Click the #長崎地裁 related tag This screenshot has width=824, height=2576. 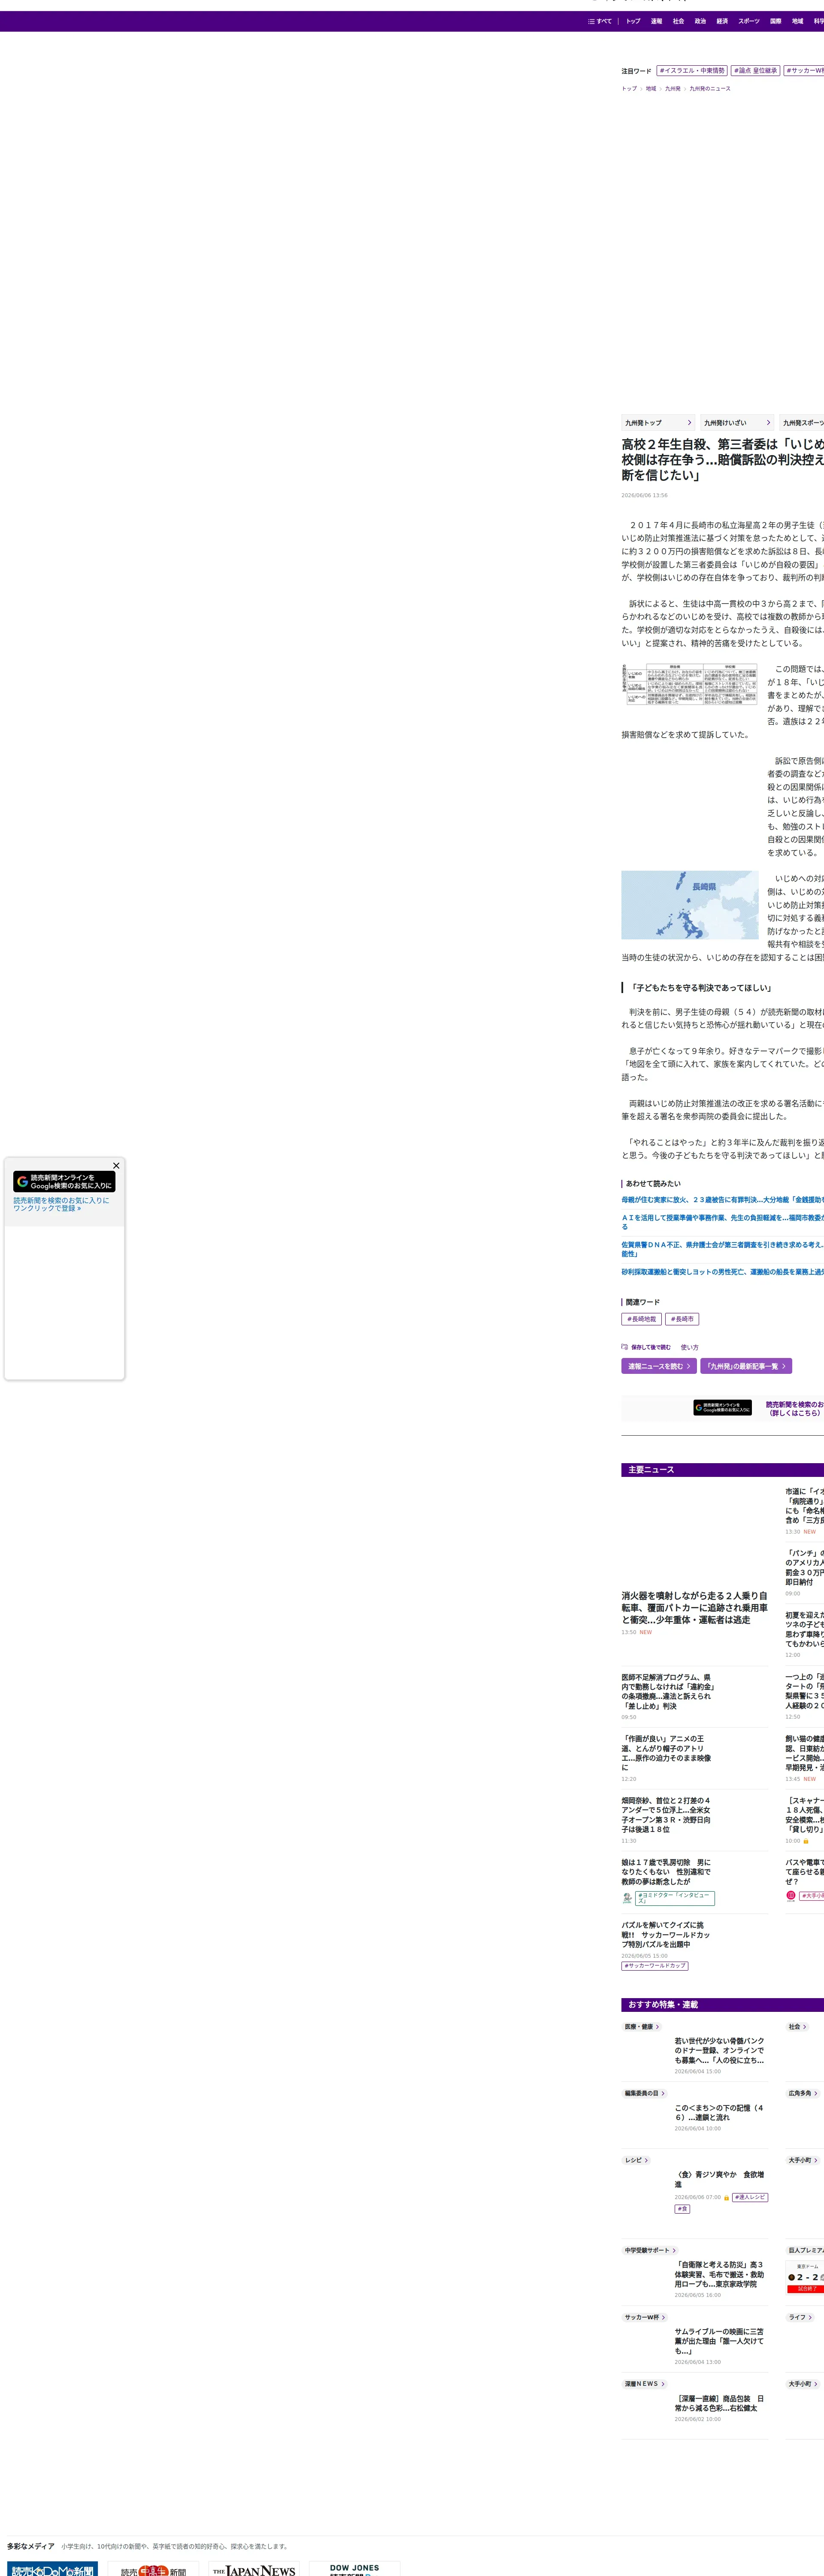(x=642, y=1319)
